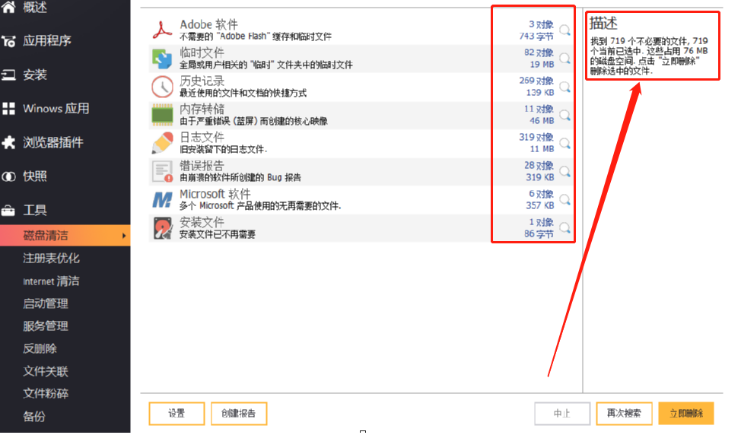The image size is (741, 435).
Task: Open 文件粉碎 tool
Action: pos(46,393)
